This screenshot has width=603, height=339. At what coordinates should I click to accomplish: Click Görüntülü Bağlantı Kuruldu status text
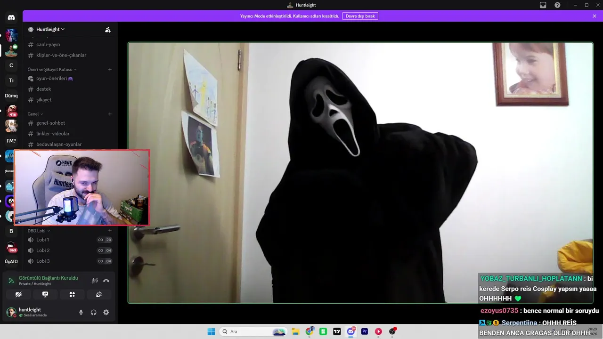click(x=48, y=278)
